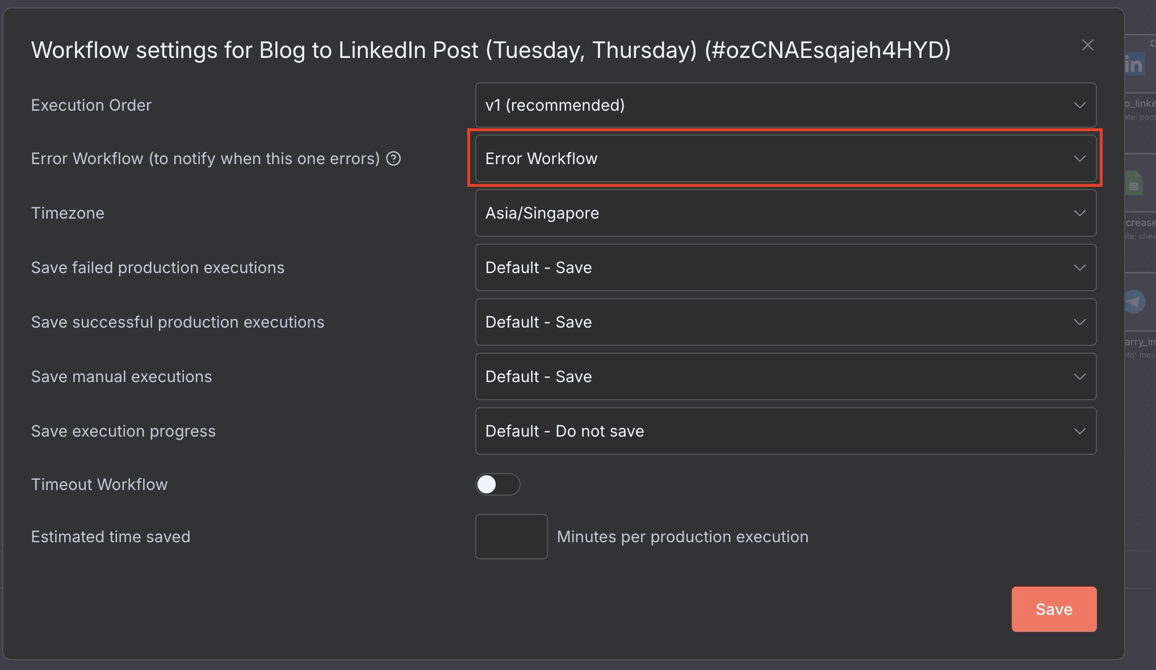Viewport: 1156px width, 670px height.
Task: Expand the Save execution progress dropdown
Action: (785, 431)
